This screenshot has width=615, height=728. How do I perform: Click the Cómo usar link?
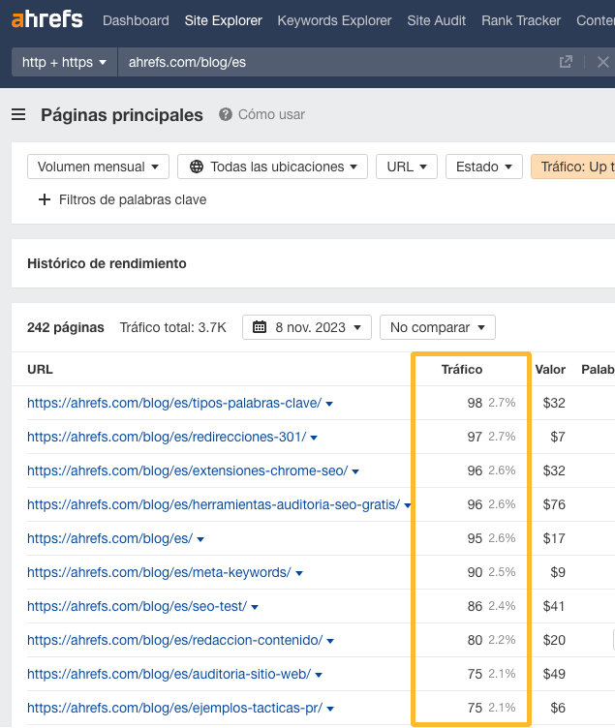tap(271, 114)
